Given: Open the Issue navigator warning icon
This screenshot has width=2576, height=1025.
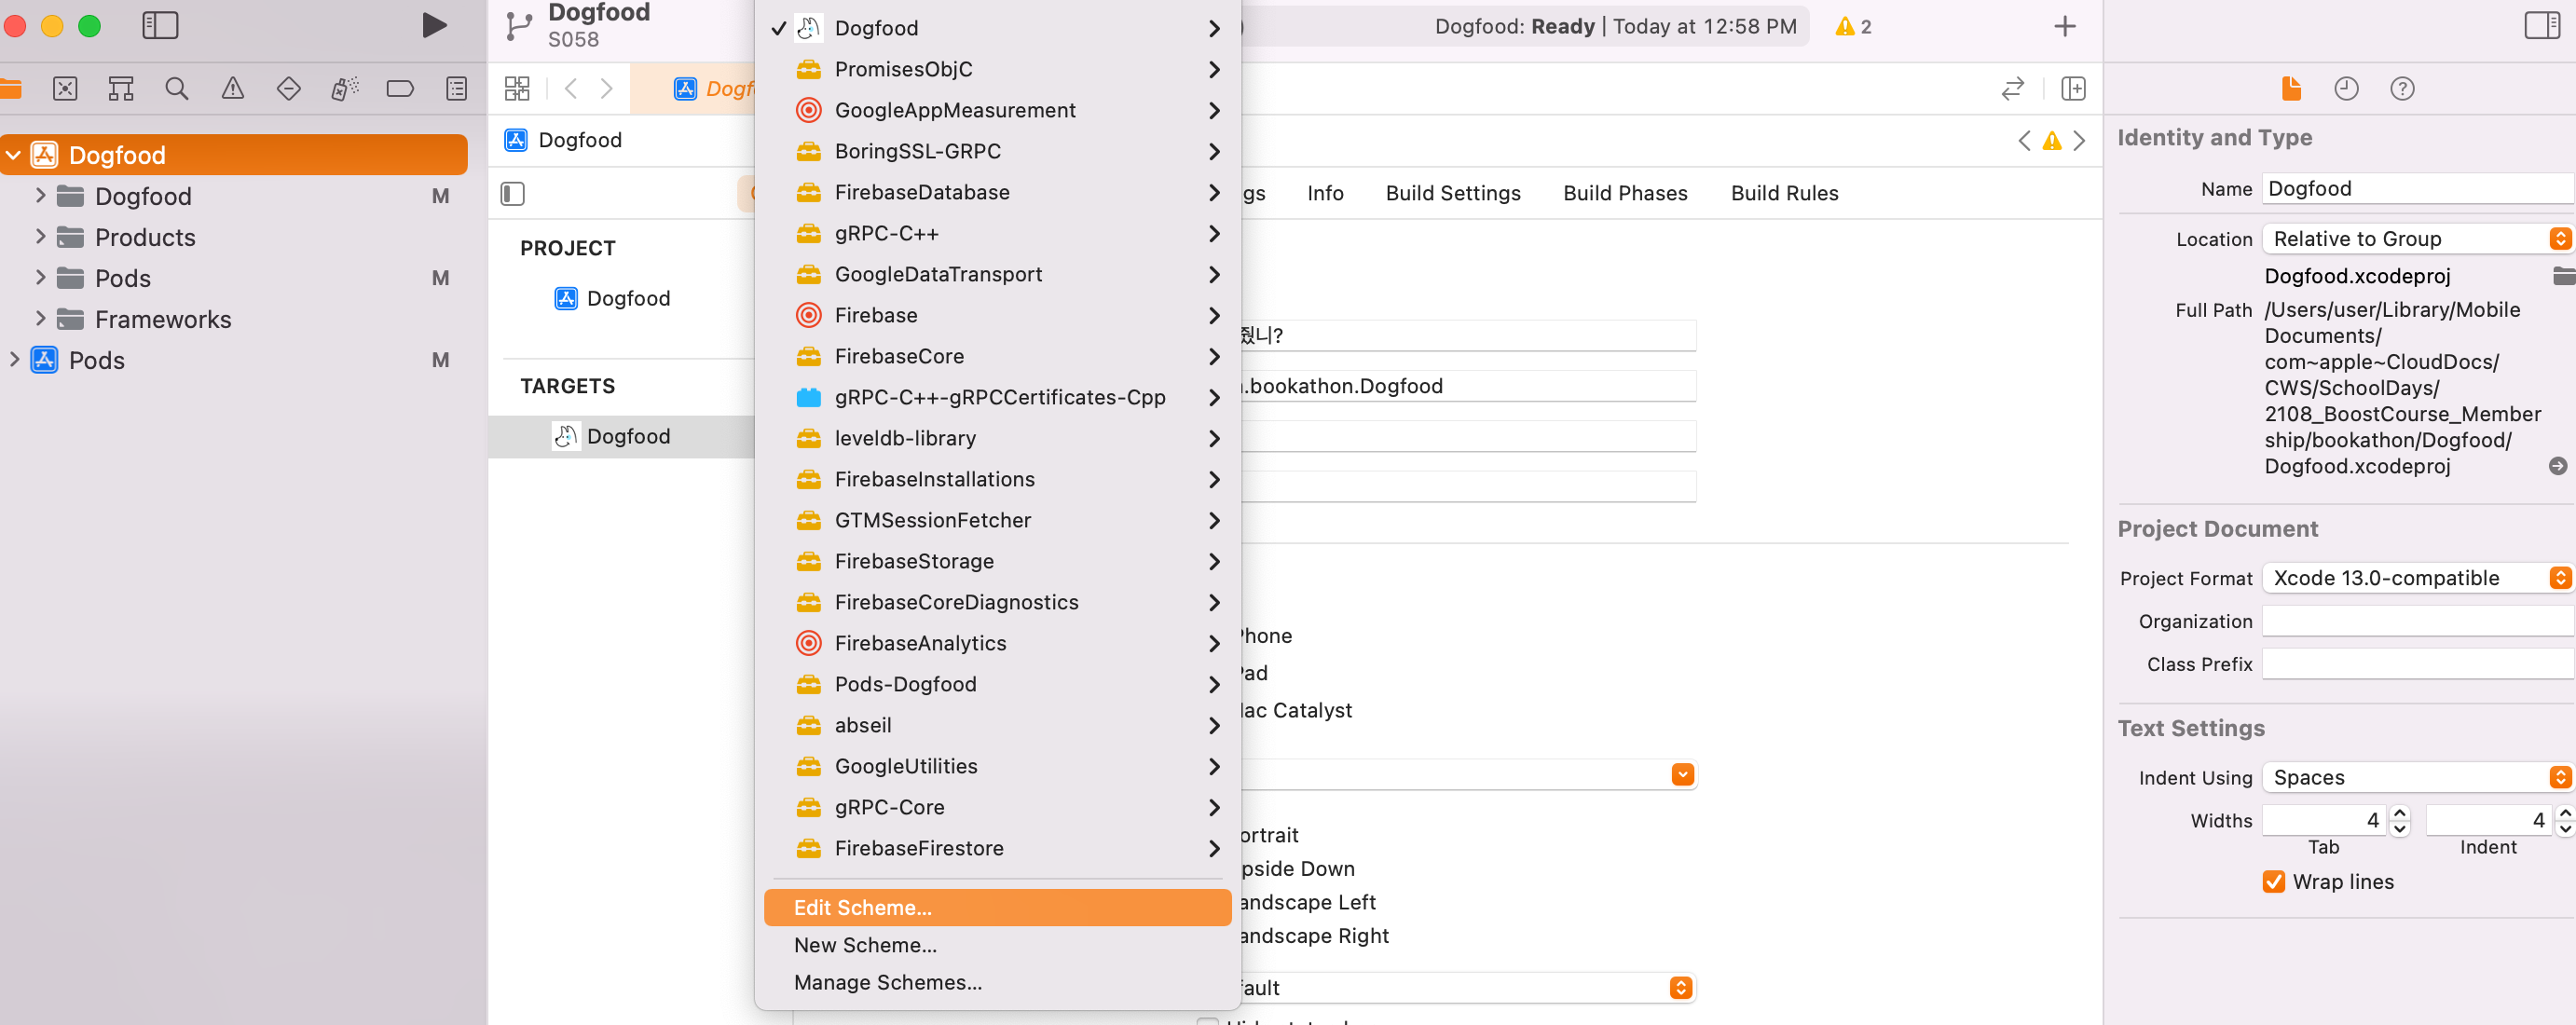Looking at the screenshot, I should point(232,89).
